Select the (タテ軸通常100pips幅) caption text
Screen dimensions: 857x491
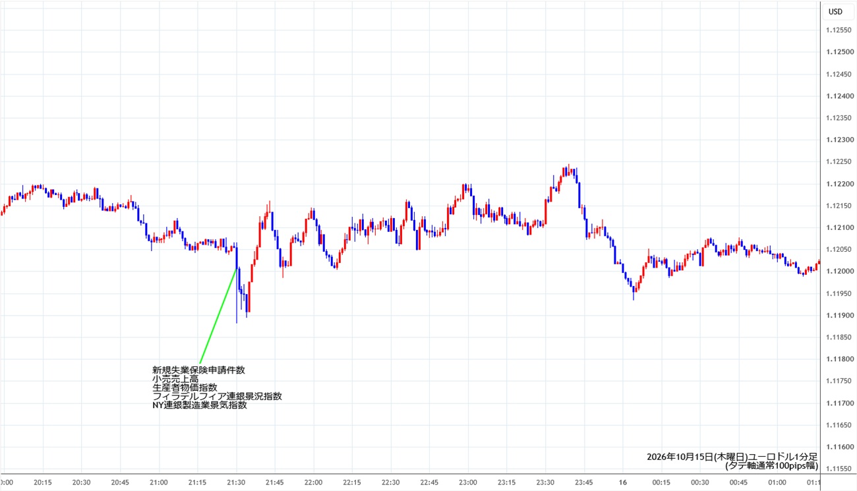pos(771,465)
